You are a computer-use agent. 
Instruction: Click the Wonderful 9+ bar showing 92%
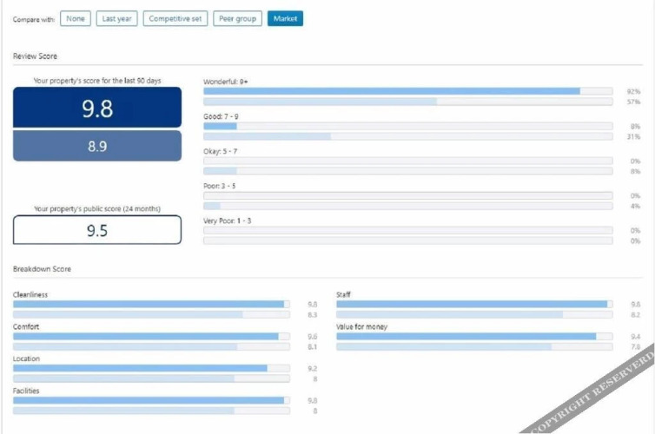click(407, 91)
